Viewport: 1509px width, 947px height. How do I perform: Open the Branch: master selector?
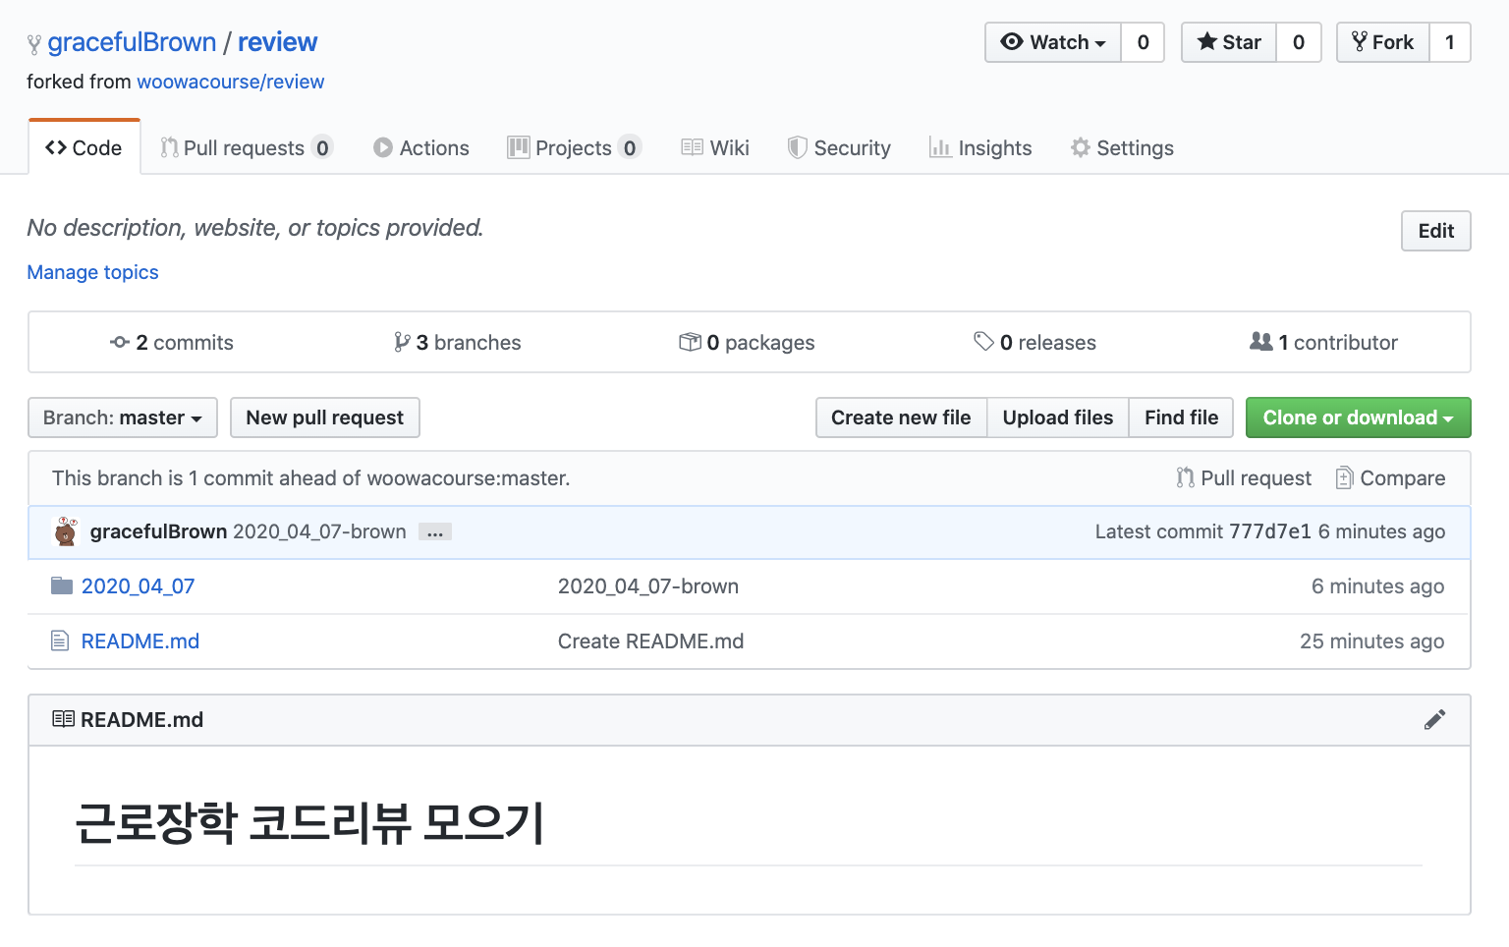click(x=123, y=418)
